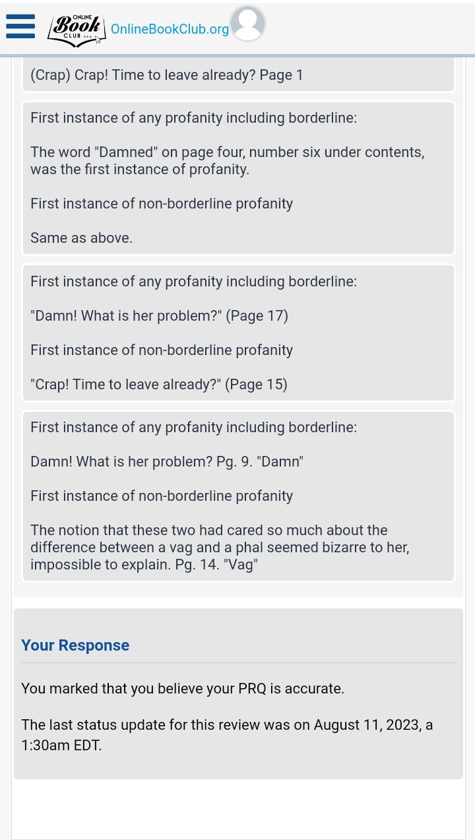Screen dimensions: 475x840
Task: Select the "Crap! Time to leave already?" (Page 15) quote
Action: pos(159,385)
